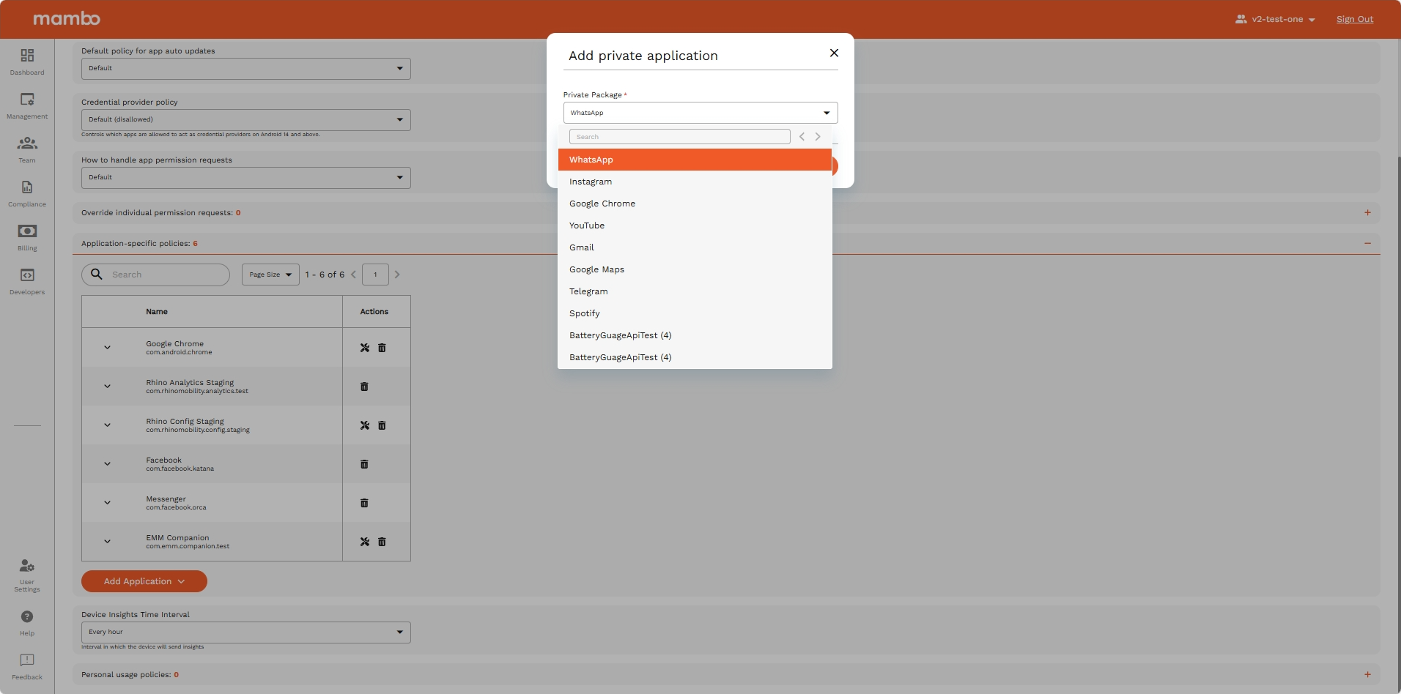
Task: Select Telegram from the package list
Action: click(695, 291)
